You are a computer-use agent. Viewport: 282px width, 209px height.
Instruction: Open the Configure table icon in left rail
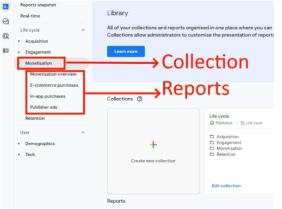click(x=6, y=51)
